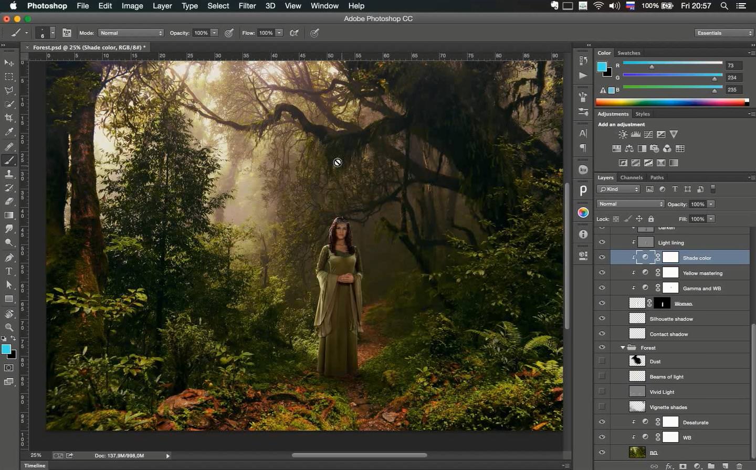
Task: Click the Woman layer mask thumbnail
Action: point(662,303)
